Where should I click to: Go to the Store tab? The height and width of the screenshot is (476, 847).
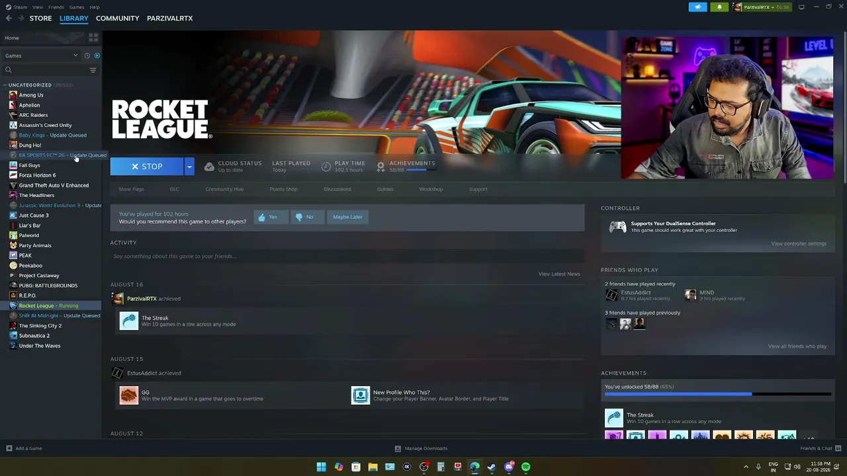coord(40,19)
